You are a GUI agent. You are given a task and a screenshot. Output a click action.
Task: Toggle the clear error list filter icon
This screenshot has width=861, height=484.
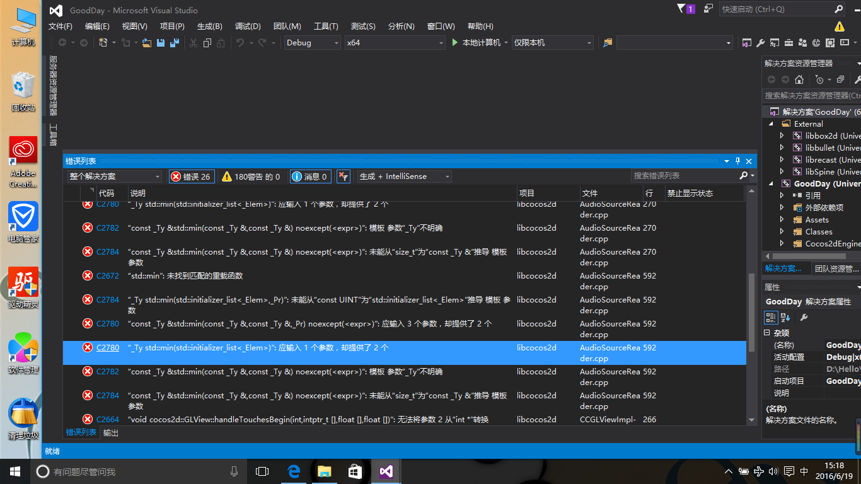tap(343, 176)
